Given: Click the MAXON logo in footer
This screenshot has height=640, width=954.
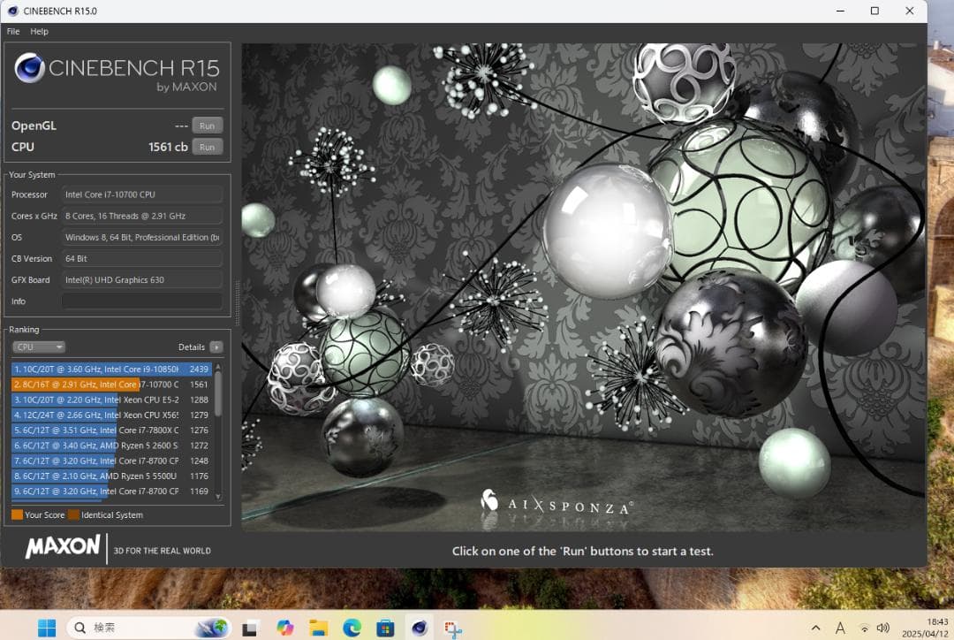Looking at the screenshot, I should [x=62, y=547].
